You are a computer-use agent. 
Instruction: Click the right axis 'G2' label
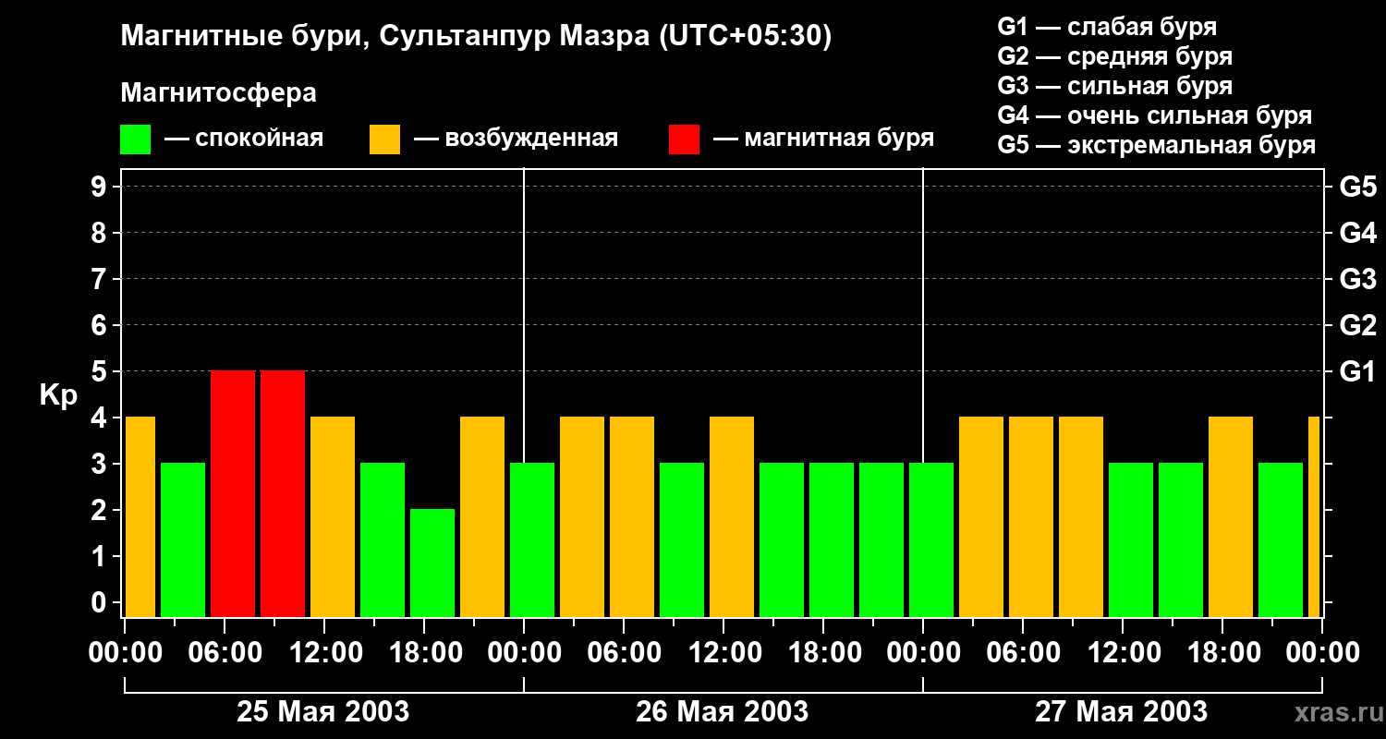pyautogui.click(x=1358, y=326)
